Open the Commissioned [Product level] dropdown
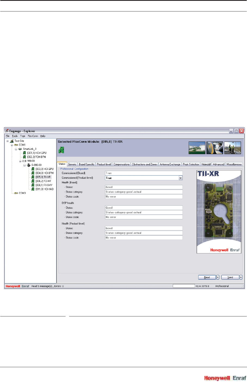This screenshot has height=383, width=247. pos(180,178)
